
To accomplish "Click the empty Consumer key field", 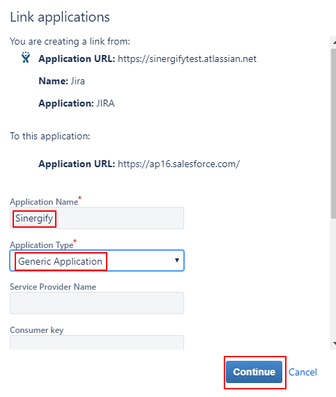I will pyautogui.click(x=97, y=342).
